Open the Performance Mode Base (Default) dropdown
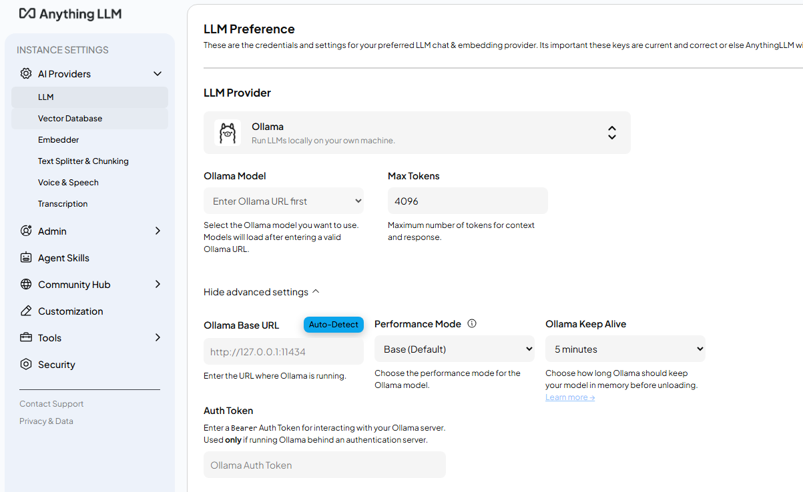The height and width of the screenshot is (492, 803). pyautogui.click(x=455, y=349)
